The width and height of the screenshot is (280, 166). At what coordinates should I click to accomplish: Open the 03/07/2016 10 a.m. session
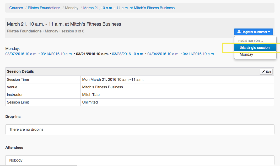[21, 54]
